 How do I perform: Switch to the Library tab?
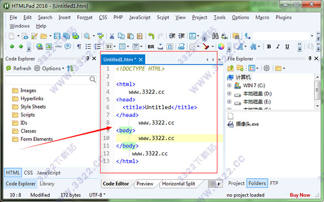pos(47,183)
